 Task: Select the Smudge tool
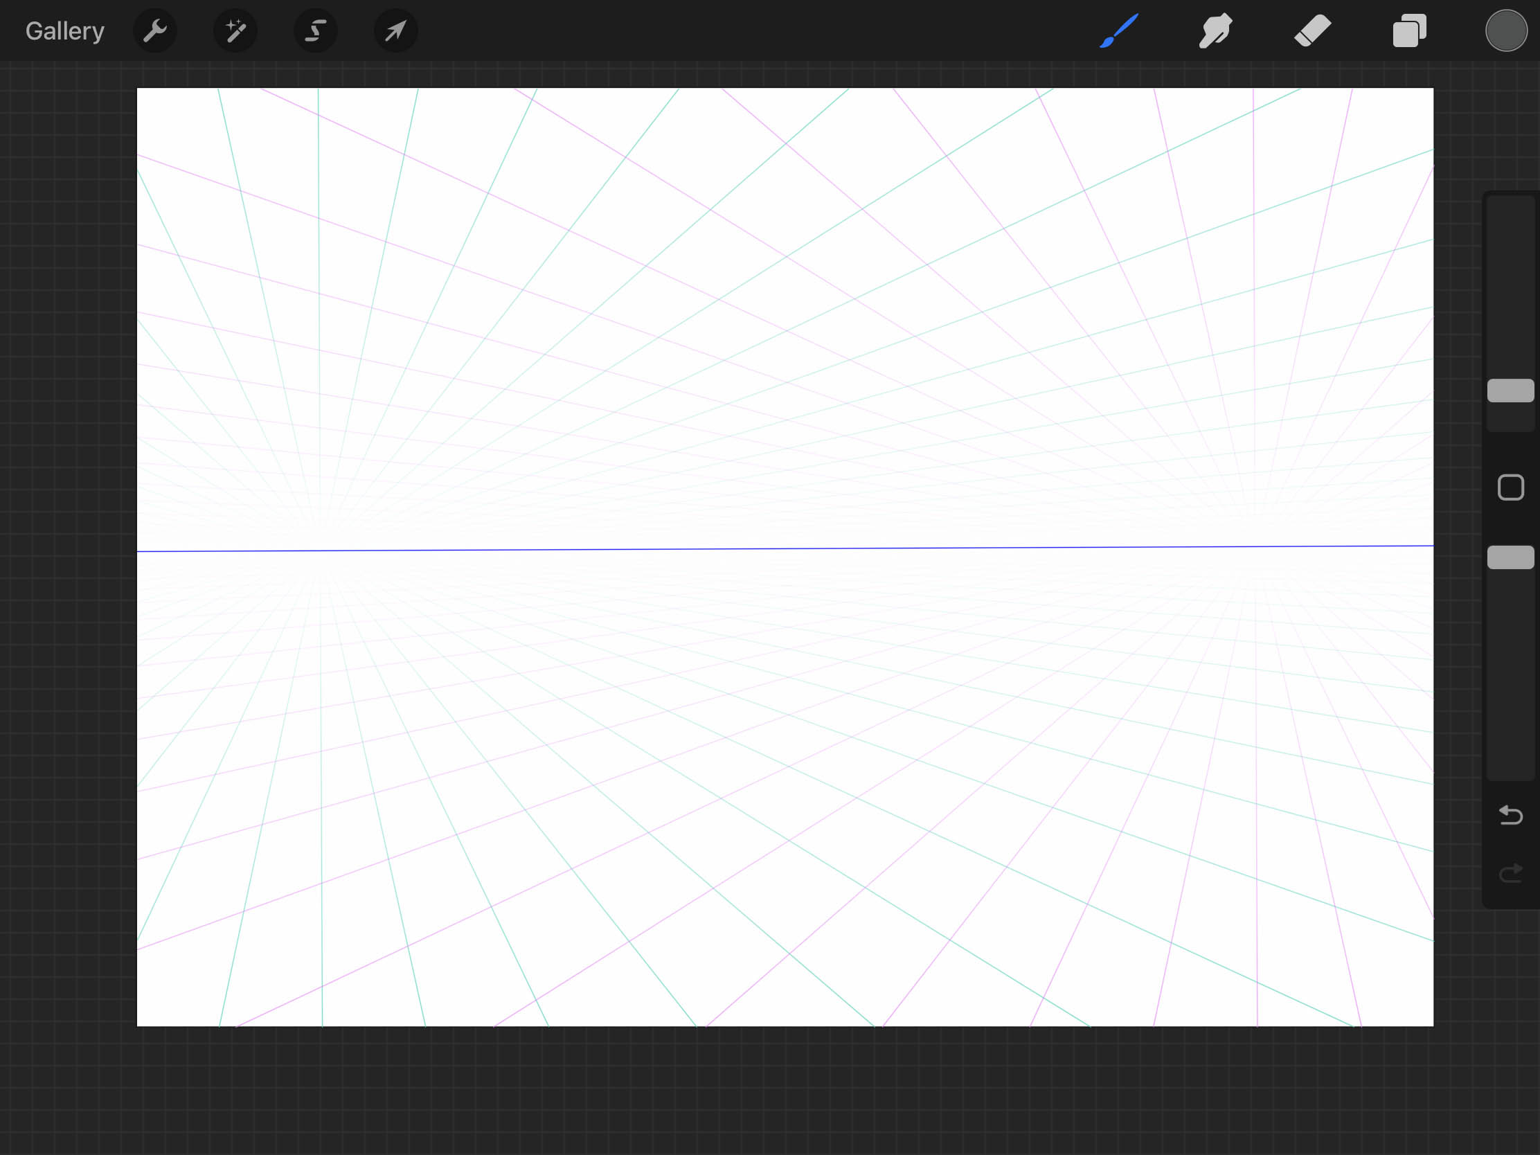pyautogui.click(x=1215, y=30)
